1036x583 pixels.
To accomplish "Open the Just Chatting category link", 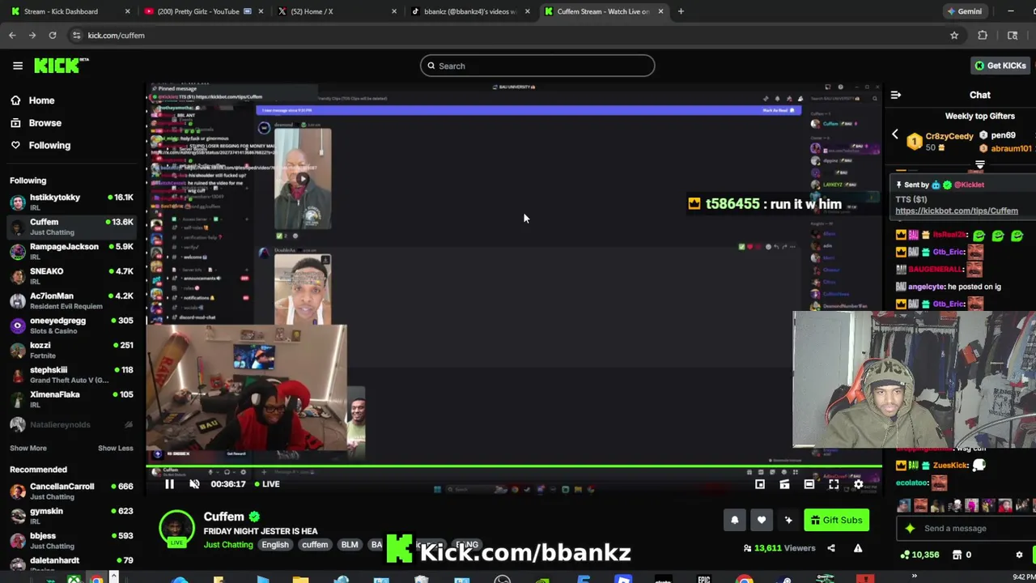I will (x=228, y=545).
